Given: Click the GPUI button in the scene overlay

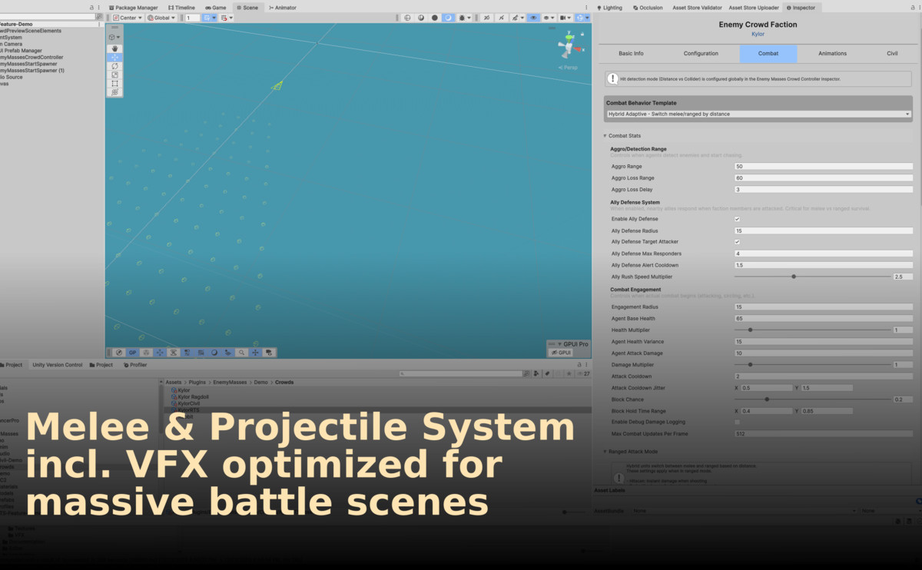Looking at the screenshot, I should coord(562,352).
